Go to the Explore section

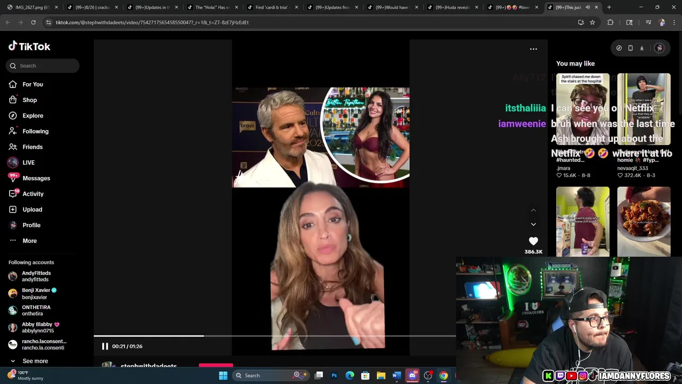[26, 116]
